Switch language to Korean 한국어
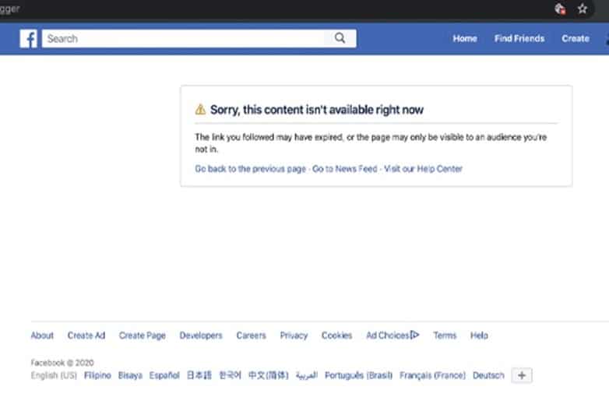 click(x=230, y=375)
